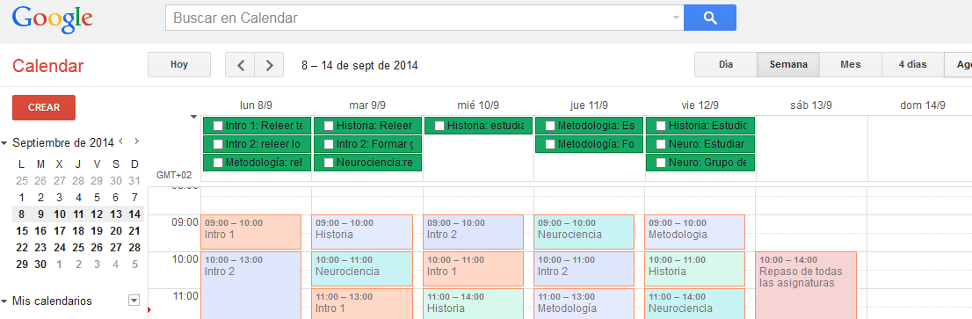Check the 'Metodología: Fo' Thursday task
Viewport: 972px width, 319px height.
pyautogui.click(x=550, y=144)
